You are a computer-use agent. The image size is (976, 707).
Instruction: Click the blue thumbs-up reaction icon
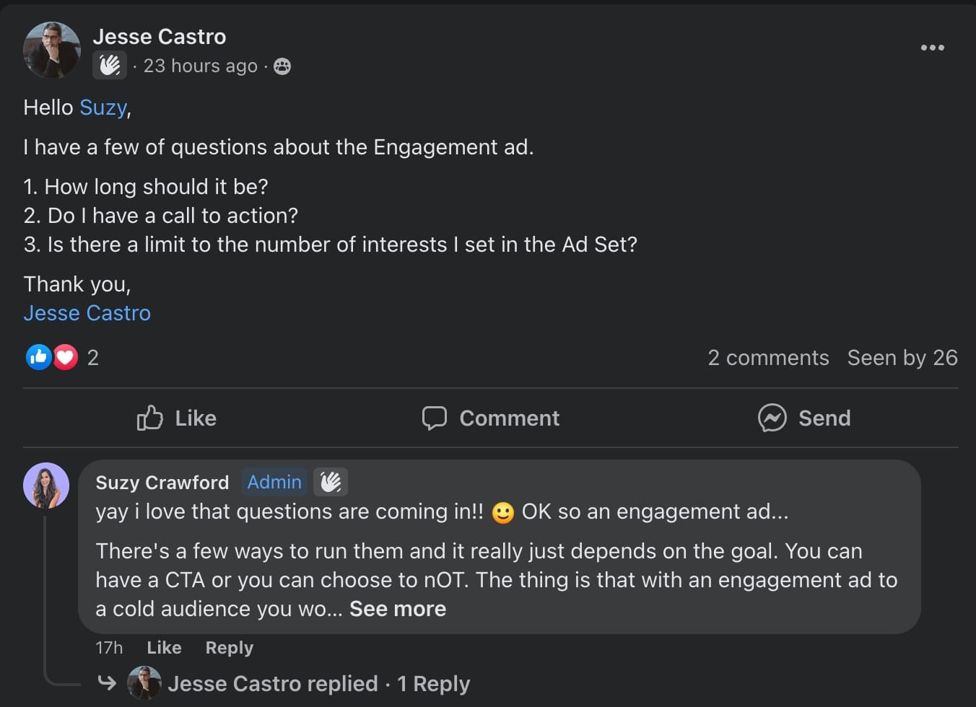click(38, 357)
